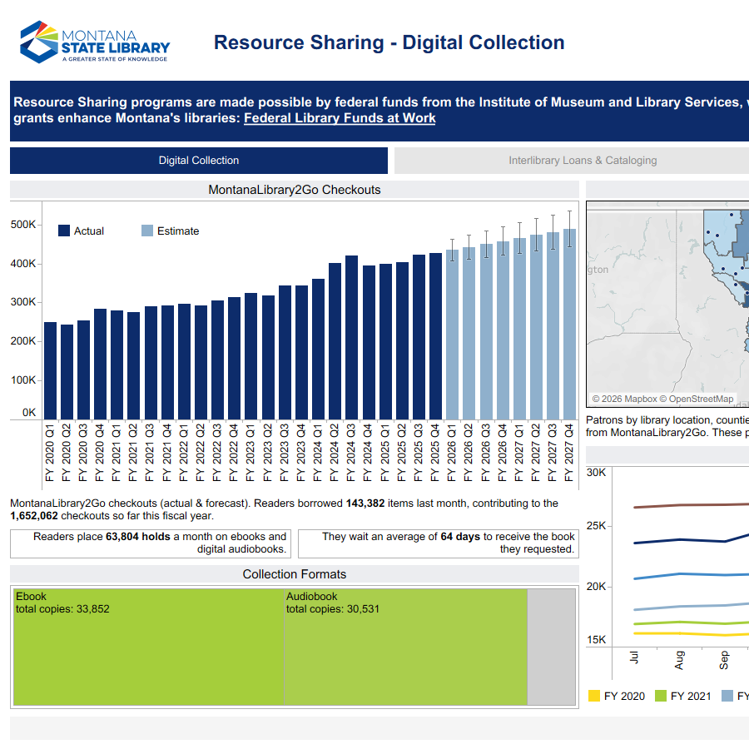Click the gray unlabeled treemap tile
The width and height of the screenshot is (749, 749).
coord(551,647)
